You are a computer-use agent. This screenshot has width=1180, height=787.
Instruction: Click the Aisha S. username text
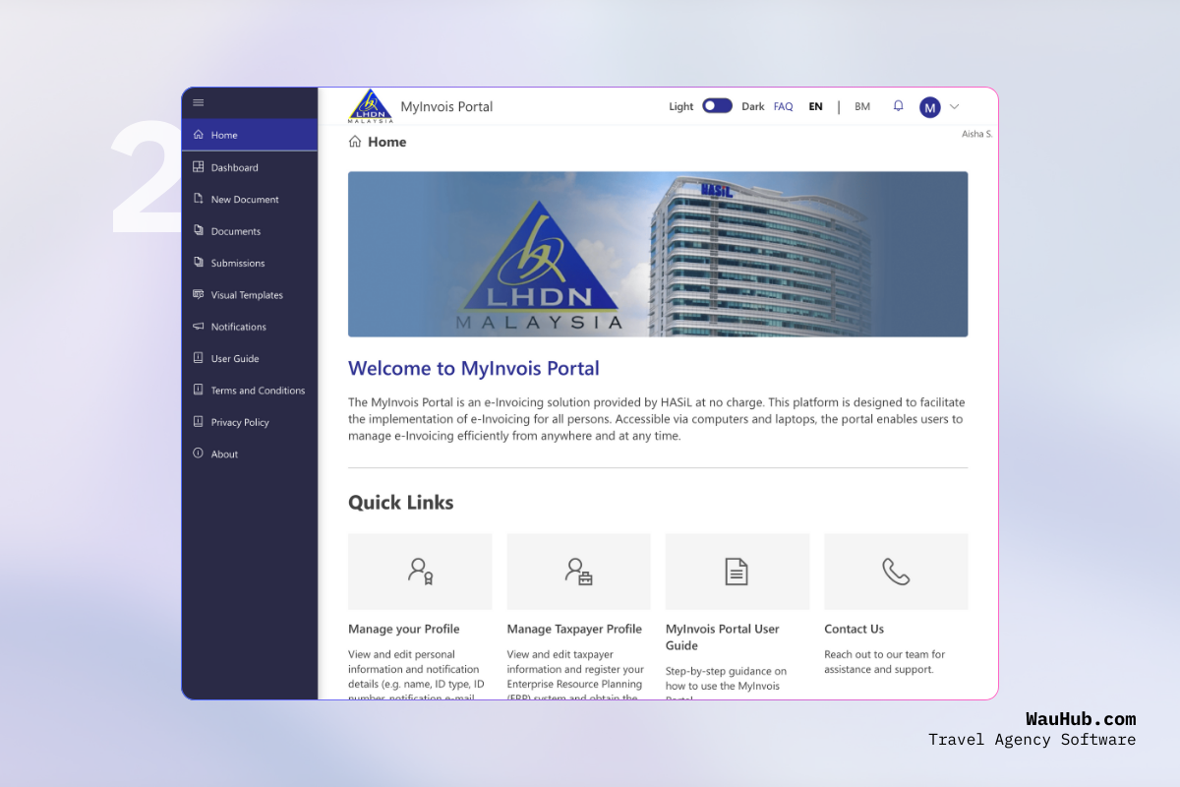pyautogui.click(x=977, y=134)
